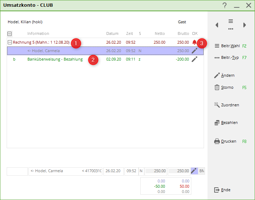The image size is (255, 200).
Task: Collapse the Rechnung 5 tree entry
Action: (10, 42)
